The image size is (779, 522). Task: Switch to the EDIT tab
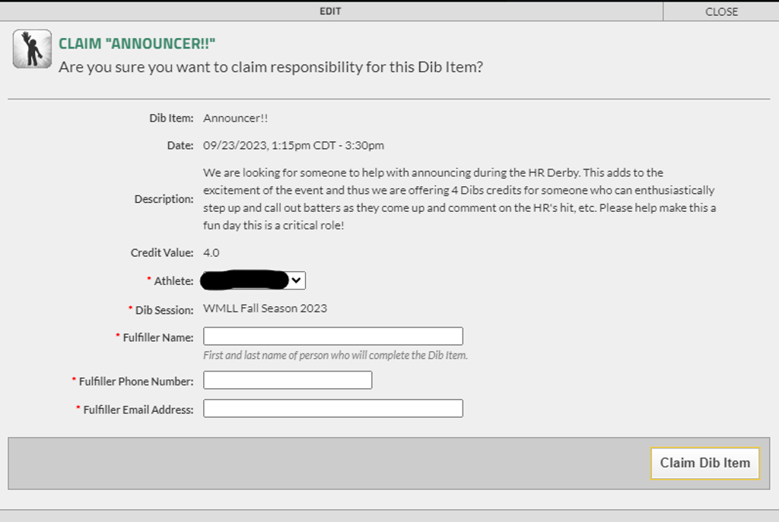tap(330, 11)
